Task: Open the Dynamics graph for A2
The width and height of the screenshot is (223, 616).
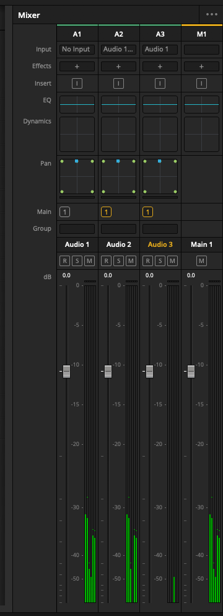Action: pyautogui.click(x=118, y=135)
